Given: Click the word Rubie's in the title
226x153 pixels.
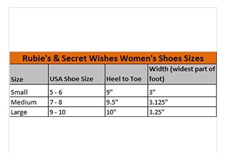Looking at the screenshot, I should tap(37, 58).
